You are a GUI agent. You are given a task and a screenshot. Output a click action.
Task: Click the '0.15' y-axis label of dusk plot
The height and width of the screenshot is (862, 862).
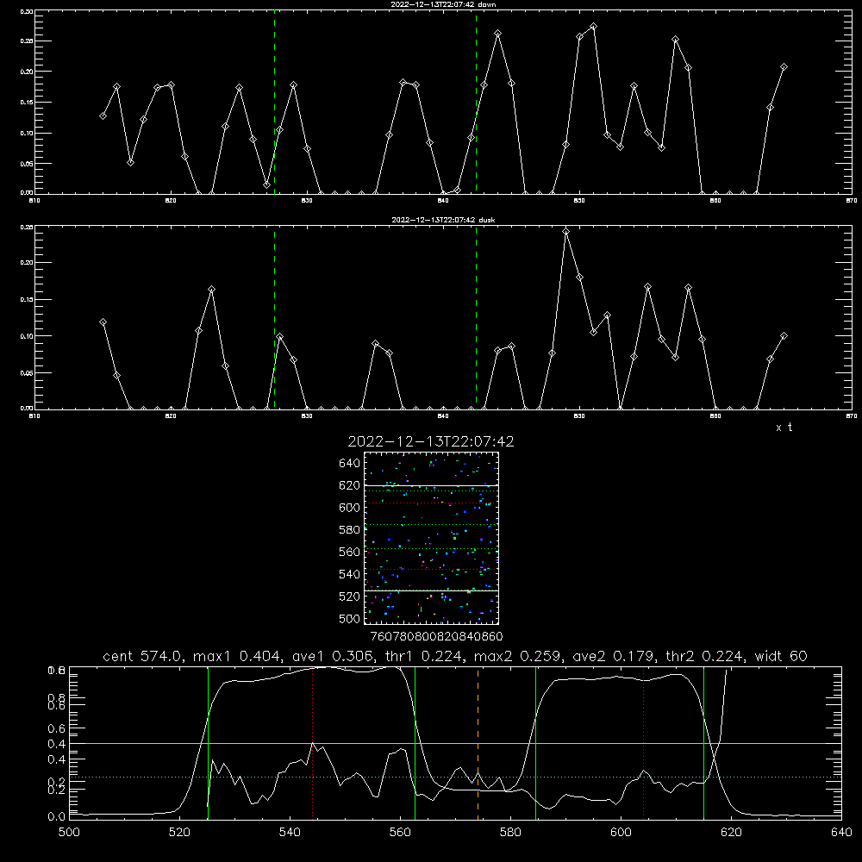[27, 300]
